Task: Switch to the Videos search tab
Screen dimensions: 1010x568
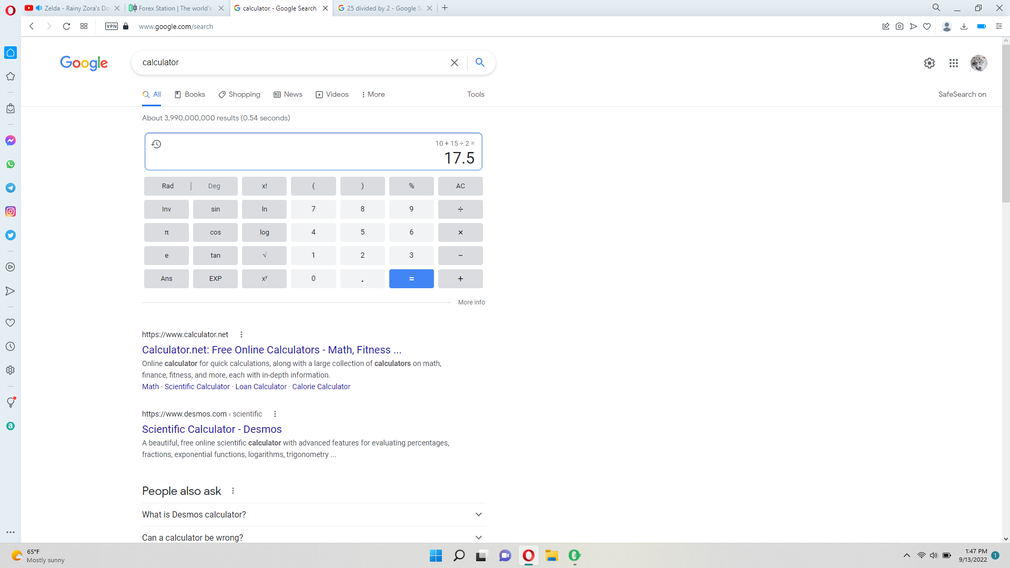Action: pos(332,95)
